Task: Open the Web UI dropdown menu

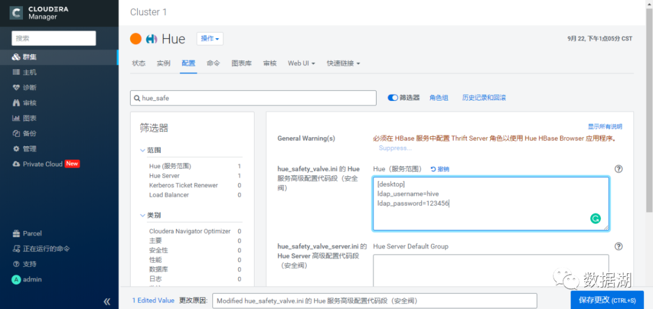Action: coord(302,63)
